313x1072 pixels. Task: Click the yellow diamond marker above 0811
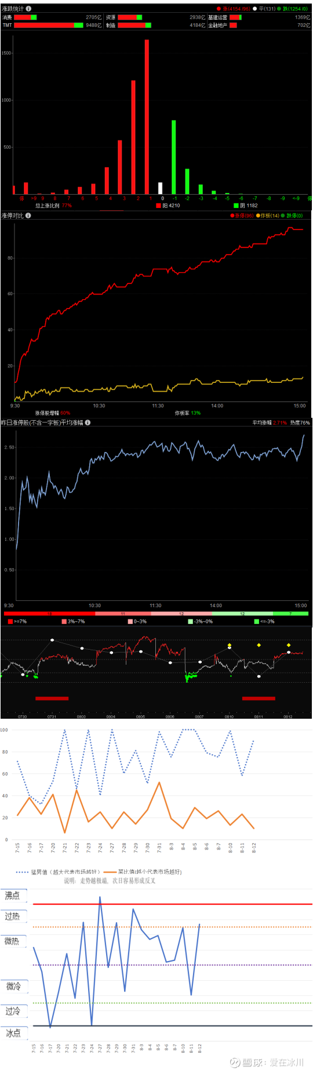click(x=259, y=645)
